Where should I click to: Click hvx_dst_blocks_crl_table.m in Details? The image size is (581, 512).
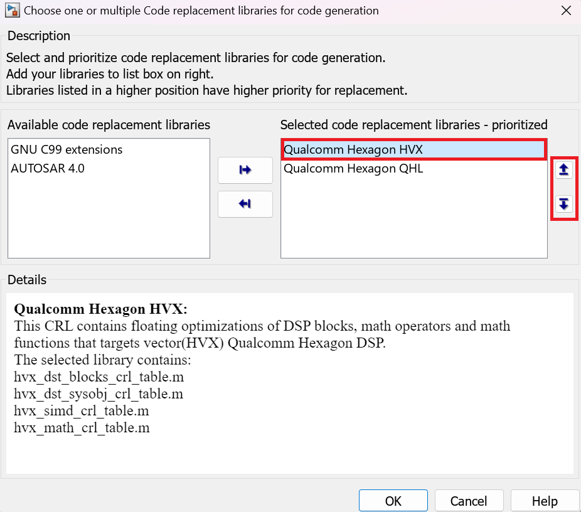[x=99, y=377]
